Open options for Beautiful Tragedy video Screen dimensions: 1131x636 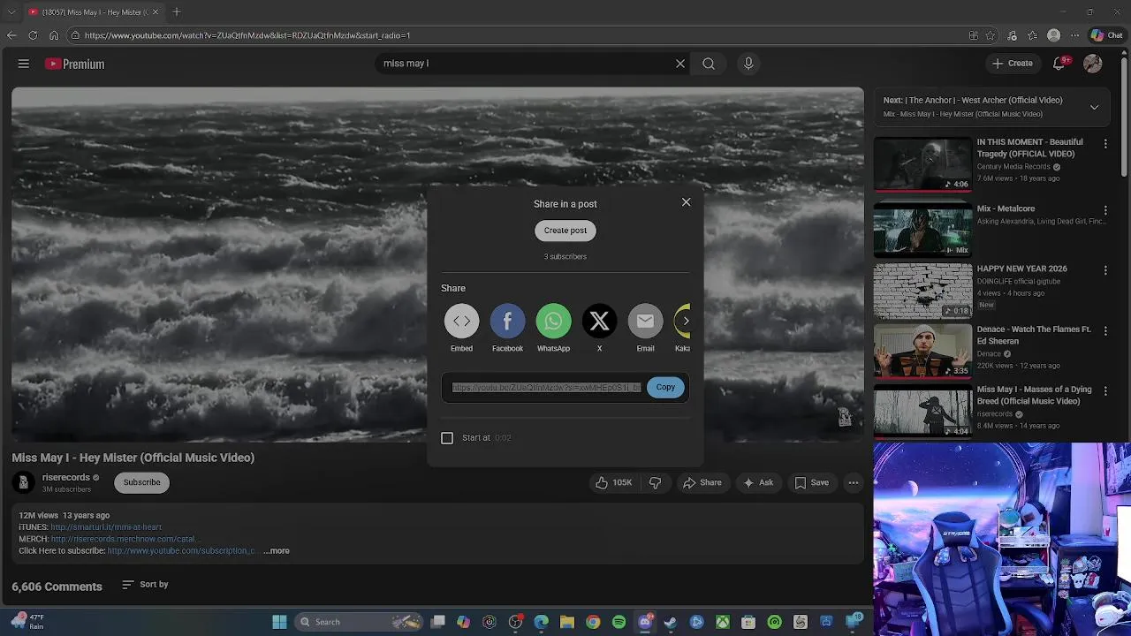coord(1105,143)
